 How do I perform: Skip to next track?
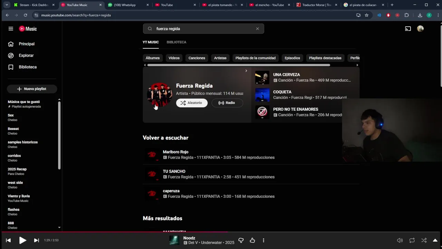point(36,240)
